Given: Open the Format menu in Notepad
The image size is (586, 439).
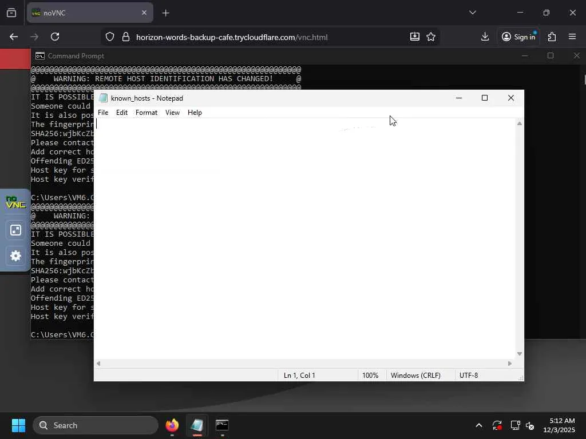Looking at the screenshot, I should pyautogui.click(x=146, y=113).
